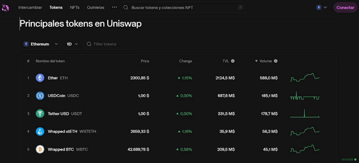Viewport: 359px width, 163px height.
Task: Click the Change column header
Action: (x=185, y=61)
